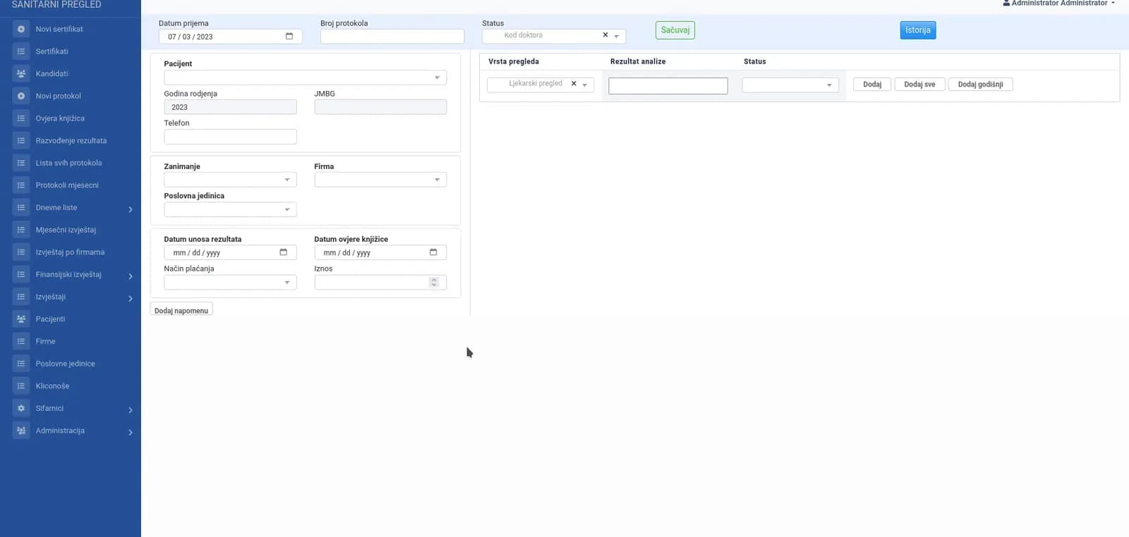Viewport: 1129px width, 537px height.
Task: Expand the Finansijski izvještaj submenu
Action: click(131, 276)
